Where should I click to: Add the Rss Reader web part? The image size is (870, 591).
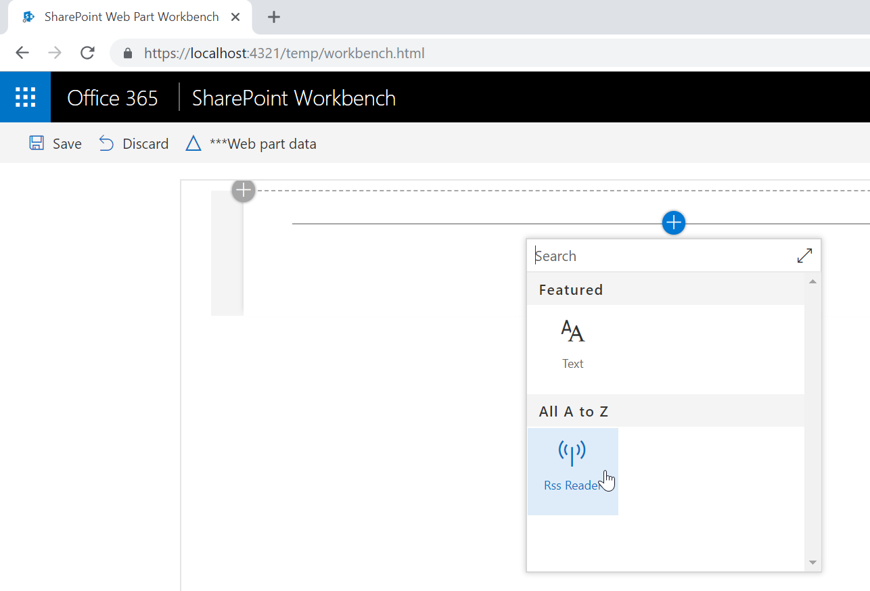pyautogui.click(x=572, y=471)
